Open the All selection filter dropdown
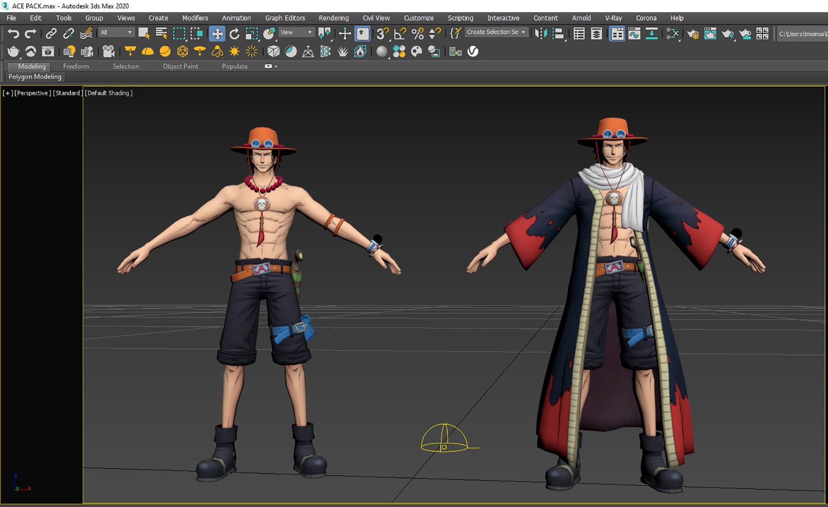The image size is (828, 507). 116,32
